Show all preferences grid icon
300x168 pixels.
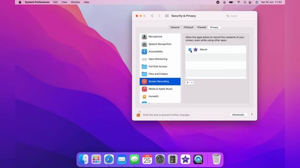pos(167,16)
